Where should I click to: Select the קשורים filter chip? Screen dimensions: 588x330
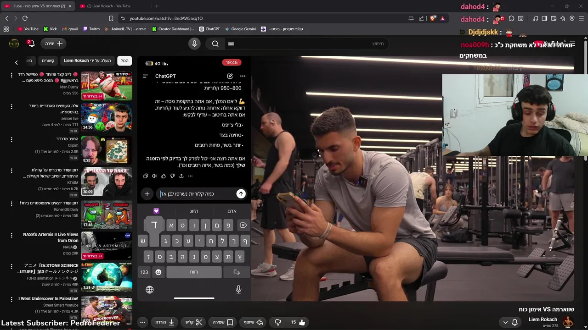[48, 60]
